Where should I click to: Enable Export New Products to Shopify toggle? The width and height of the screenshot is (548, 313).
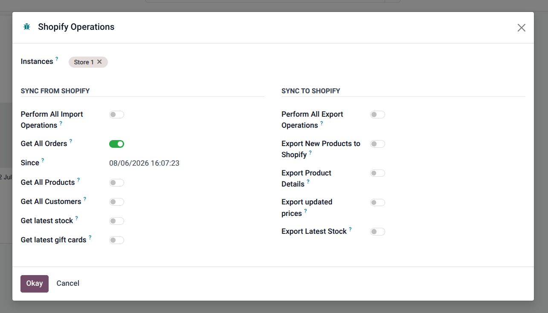point(377,144)
